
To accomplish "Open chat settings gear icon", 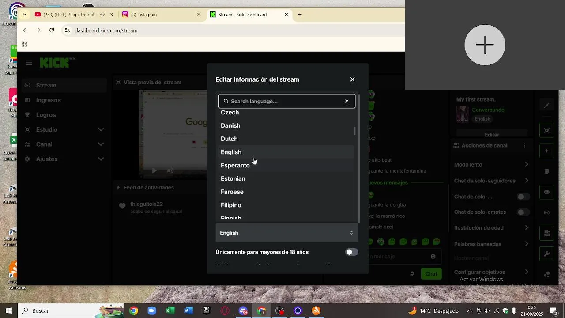I will click(x=412, y=274).
